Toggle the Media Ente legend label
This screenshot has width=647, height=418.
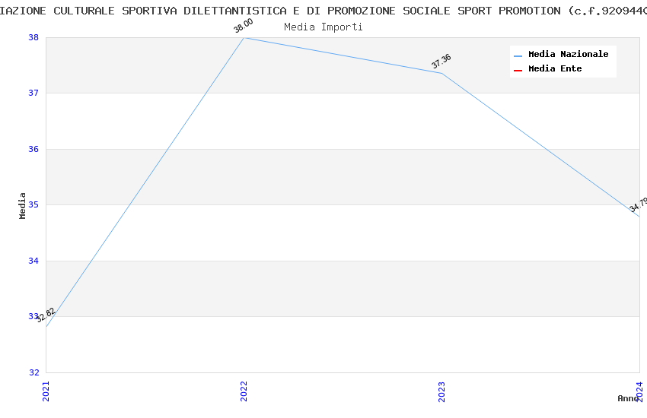pyautogui.click(x=555, y=69)
